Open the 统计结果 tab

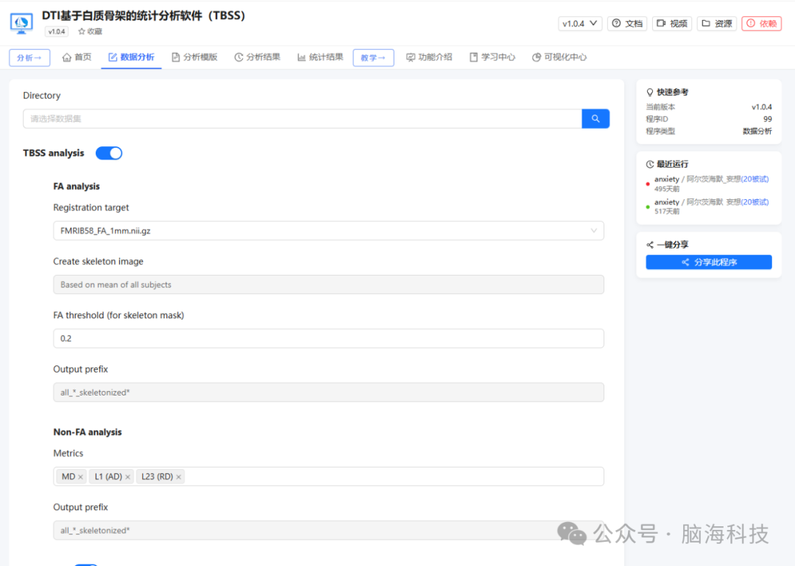320,57
